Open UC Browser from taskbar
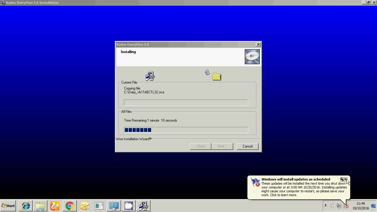Viewport: 377px width, 212px height. pyautogui.click(x=55, y=206)
